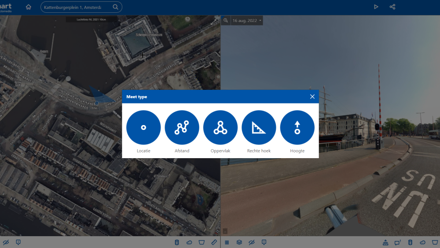The image size is (440, 248).
Task: Select the ruler measure tool on map toolbar
Action: (214, 242)
